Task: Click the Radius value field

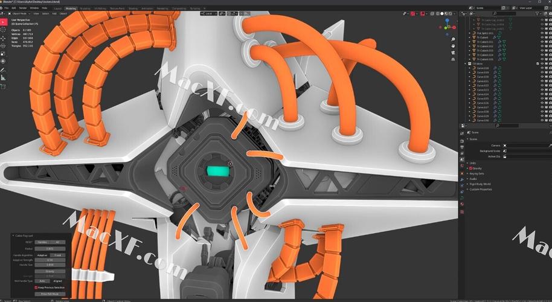Action: click(x=50, y=249)
